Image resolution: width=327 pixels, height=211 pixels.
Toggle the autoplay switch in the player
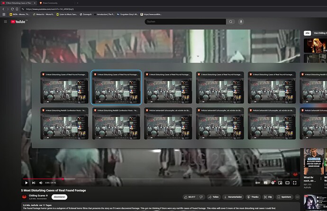click(x=258, y=183)
